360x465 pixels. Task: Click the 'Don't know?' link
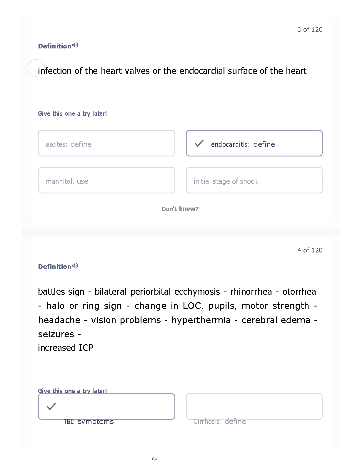point(180,209)
